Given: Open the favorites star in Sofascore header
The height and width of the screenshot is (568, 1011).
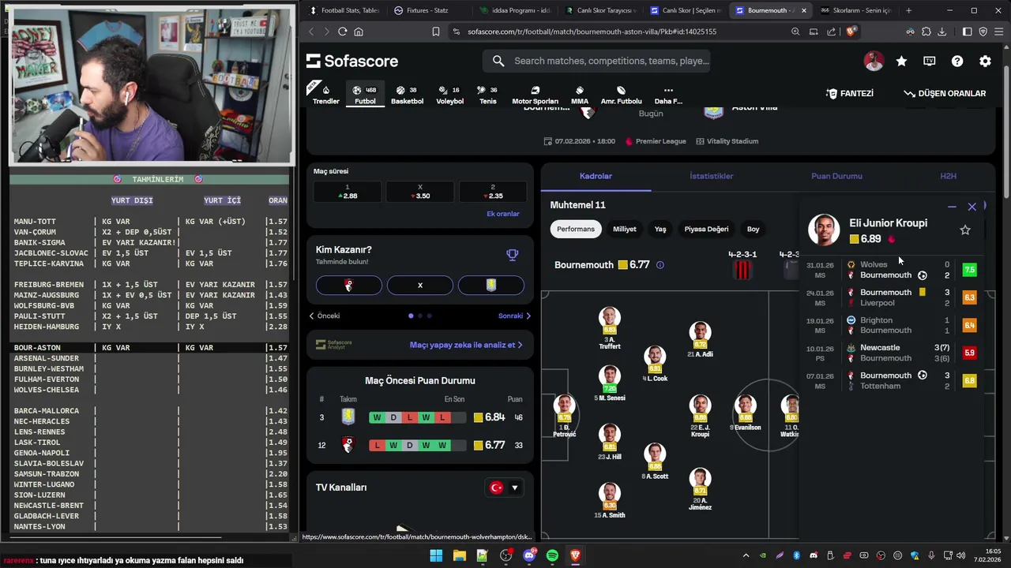Looking at the screenshot, I should (x=901, y=61).
